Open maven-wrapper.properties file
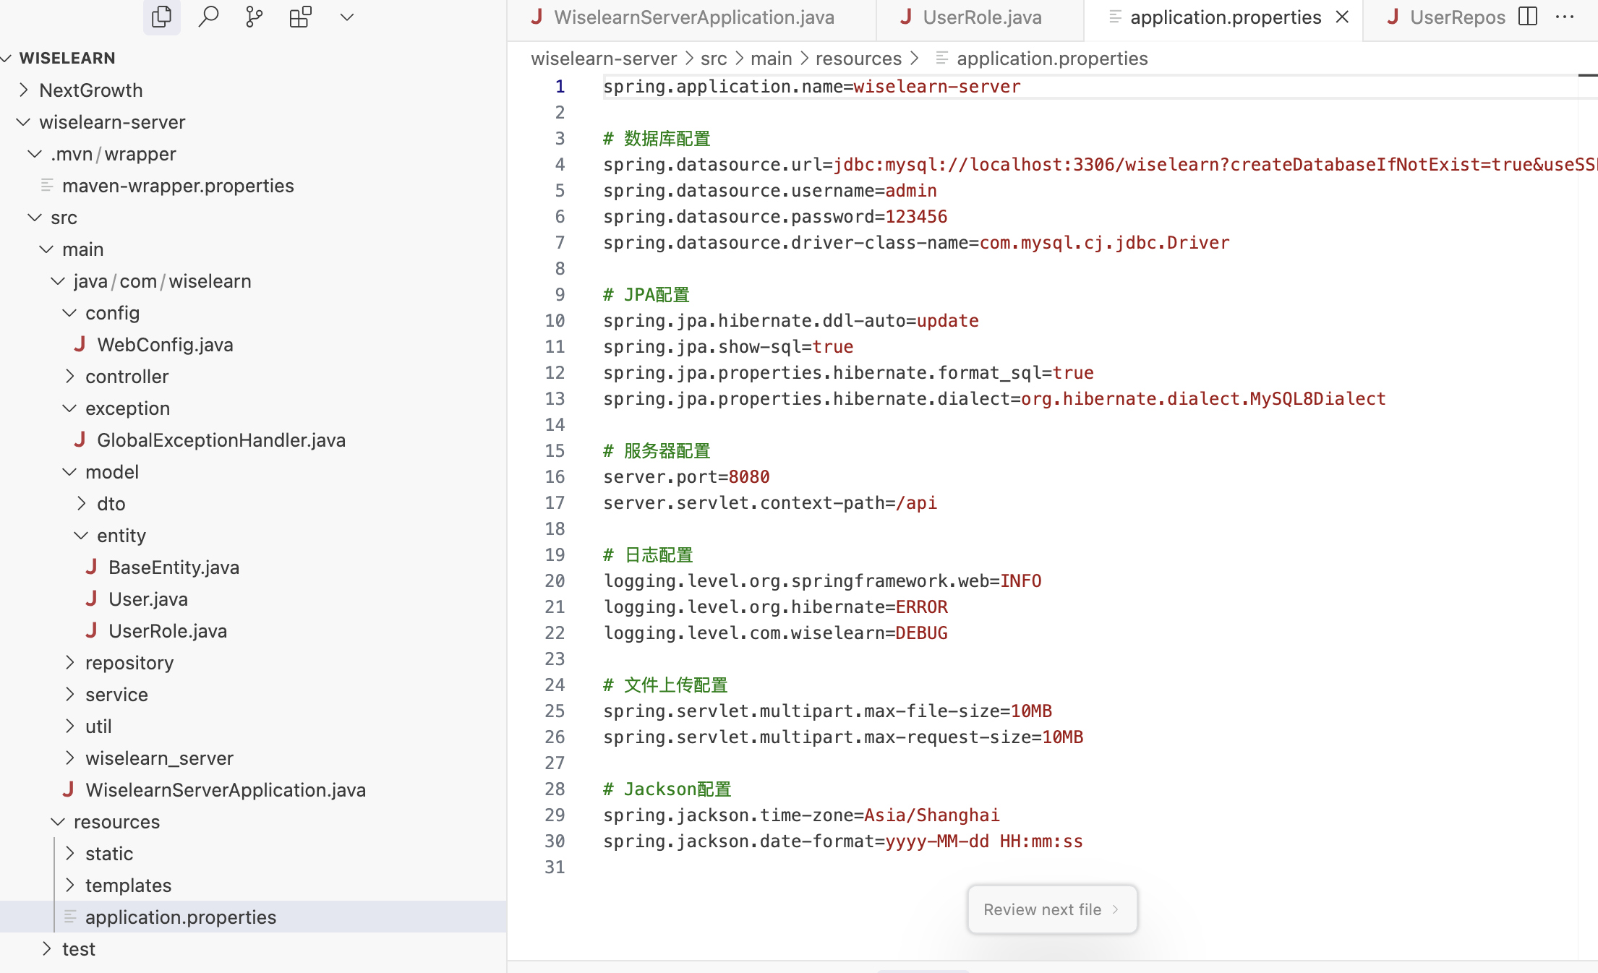Viewport: 1598px width, 973px height. [x=253, y=186]
